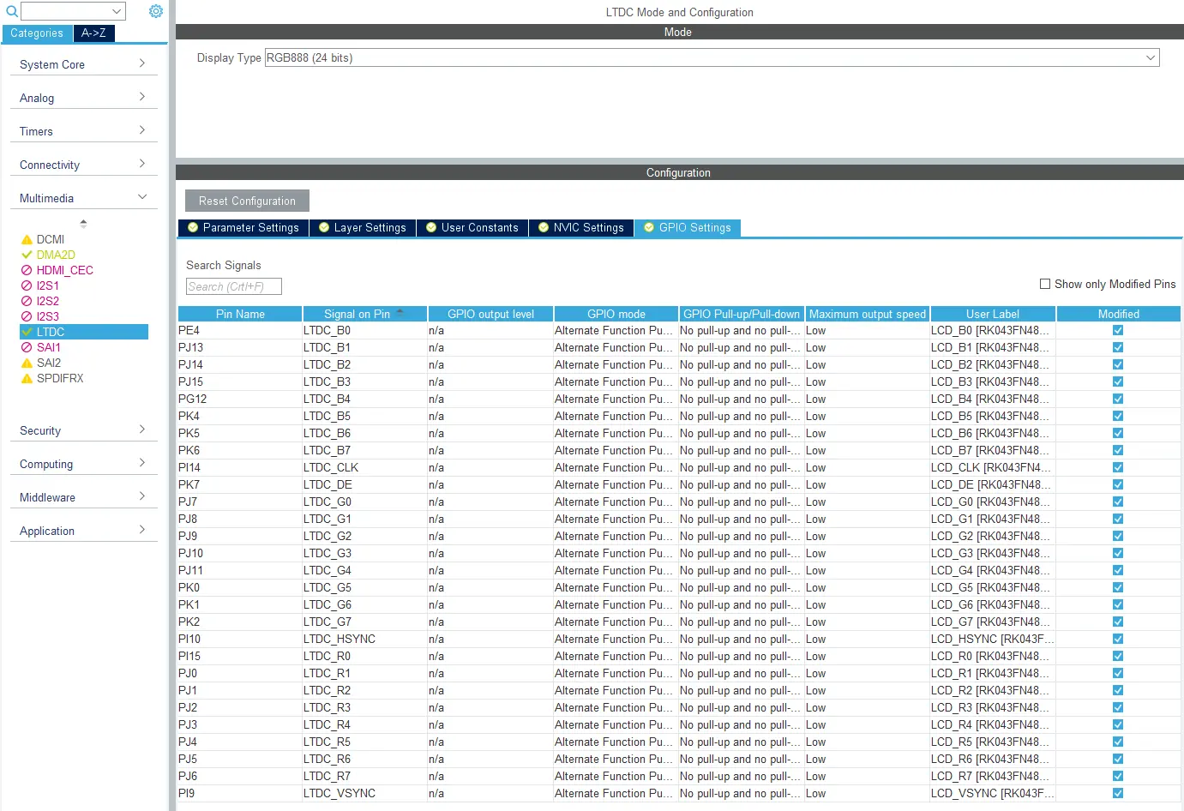Toggle Modified checkbox for PE4 row

(1118, 330)
